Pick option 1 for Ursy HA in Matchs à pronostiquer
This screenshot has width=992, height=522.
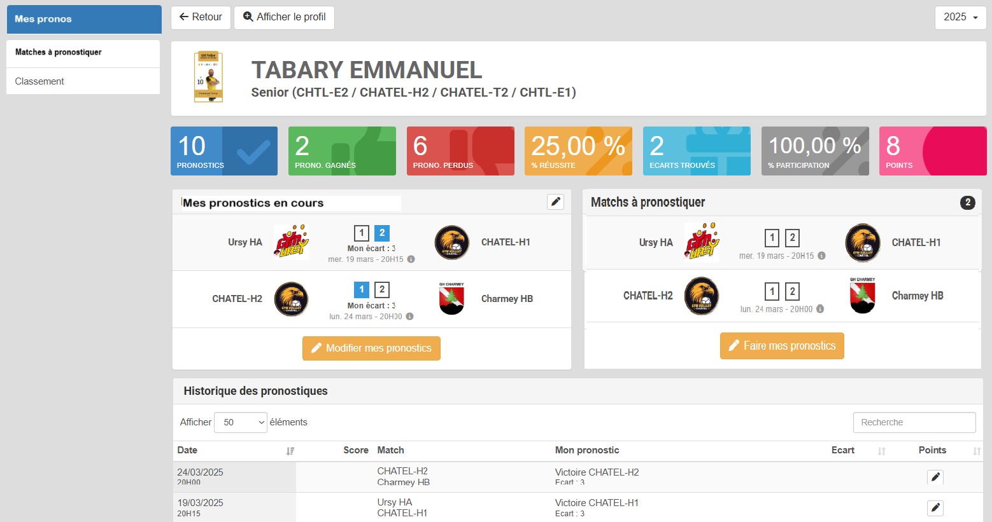[x=772, y=238]
